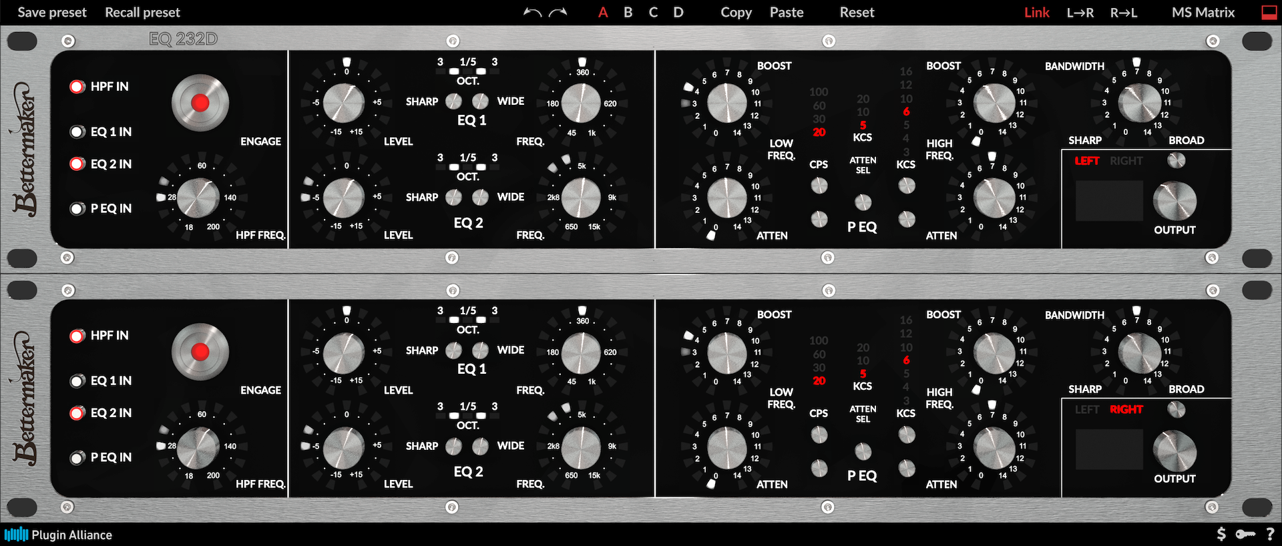Click the top unit's OUTPUT knob
Screen dimensions: 1282x546
point(1174,201)
